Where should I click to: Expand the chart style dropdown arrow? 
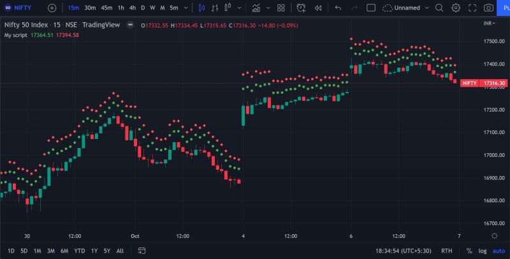click(x=240, y=8)
